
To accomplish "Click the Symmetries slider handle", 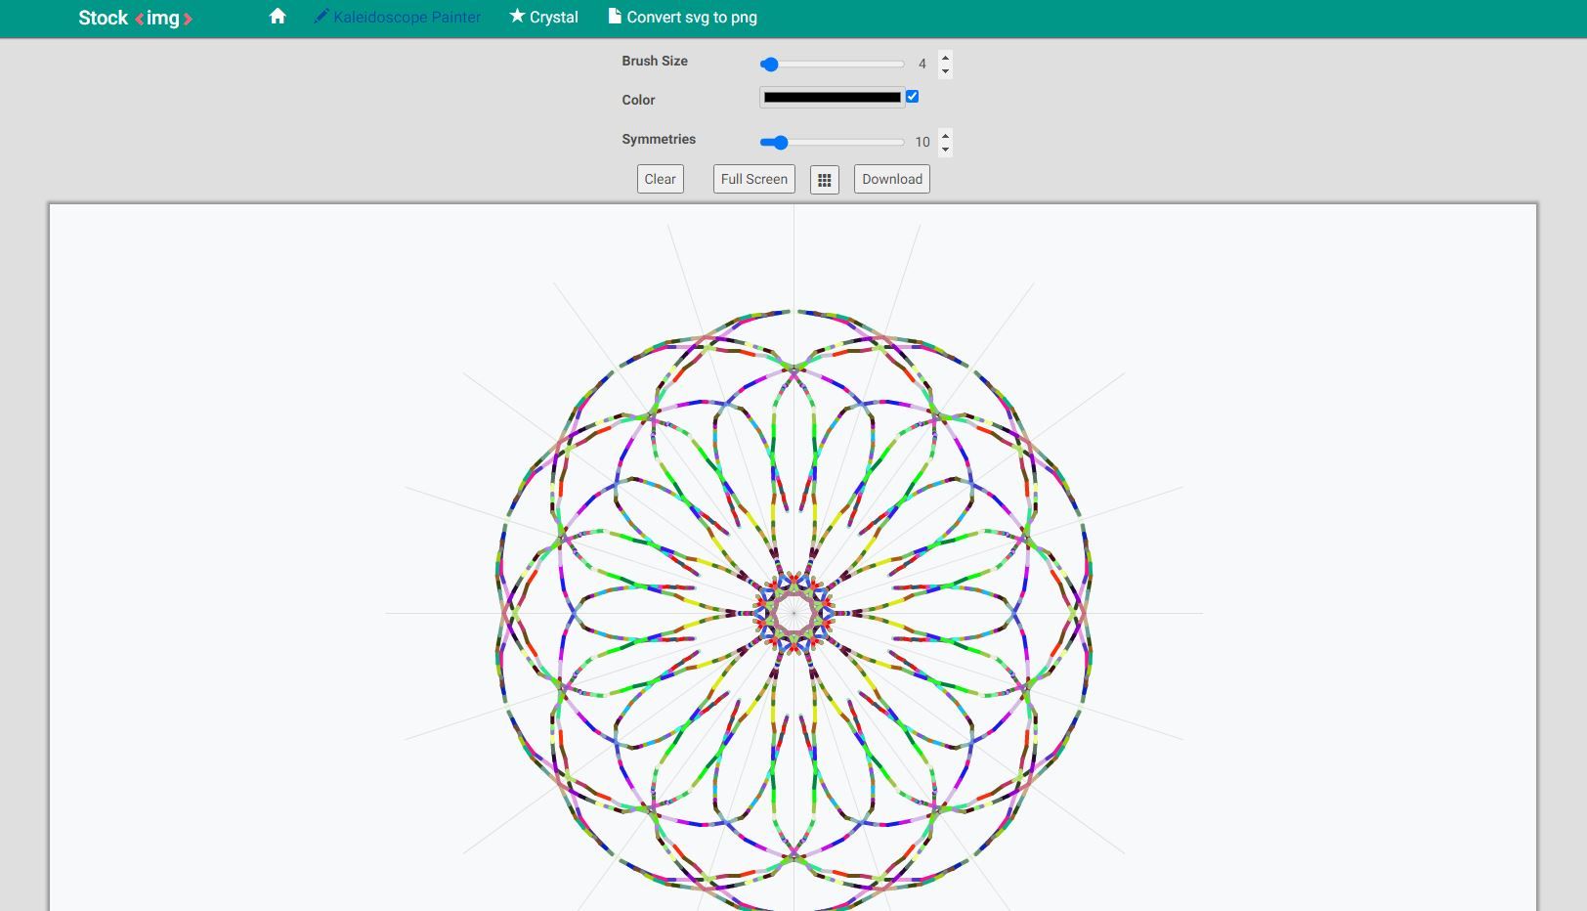I will (779, 142).
